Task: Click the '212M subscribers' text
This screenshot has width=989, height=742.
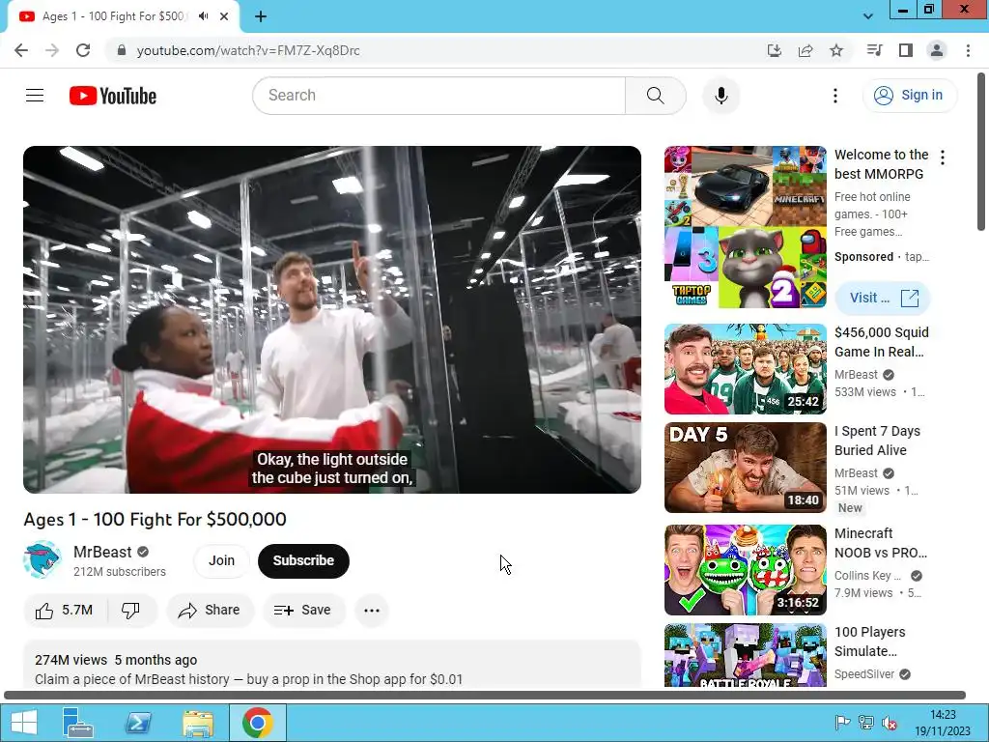Action: (x=120, y=572)
